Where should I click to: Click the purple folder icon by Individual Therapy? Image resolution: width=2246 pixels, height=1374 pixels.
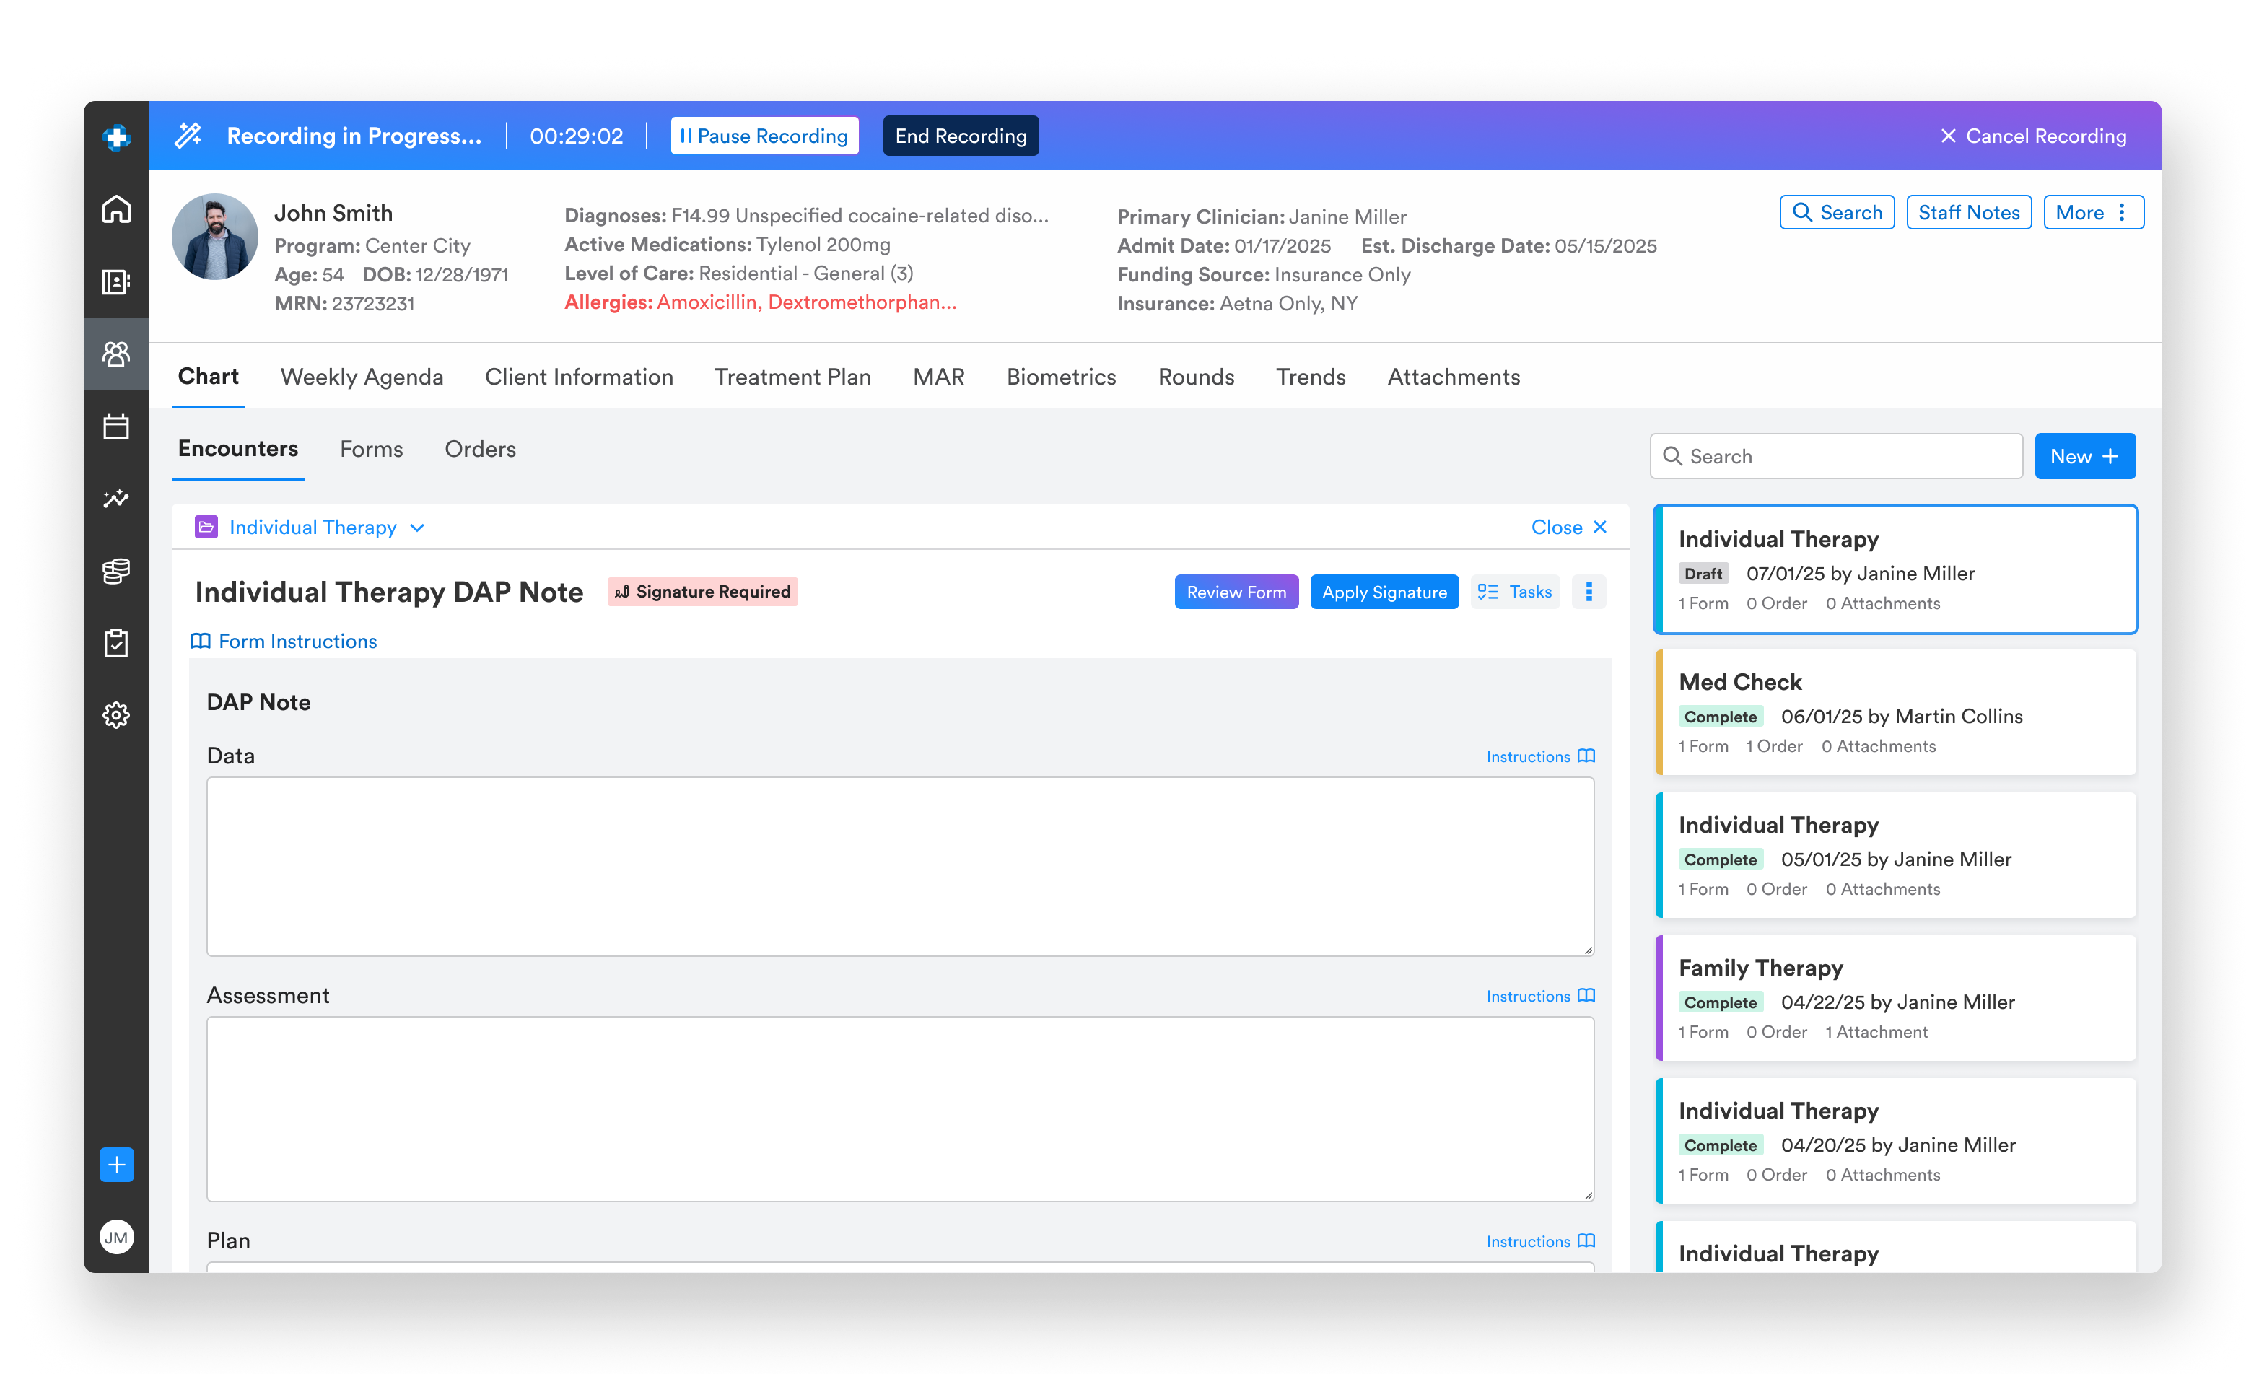(206, 527)
